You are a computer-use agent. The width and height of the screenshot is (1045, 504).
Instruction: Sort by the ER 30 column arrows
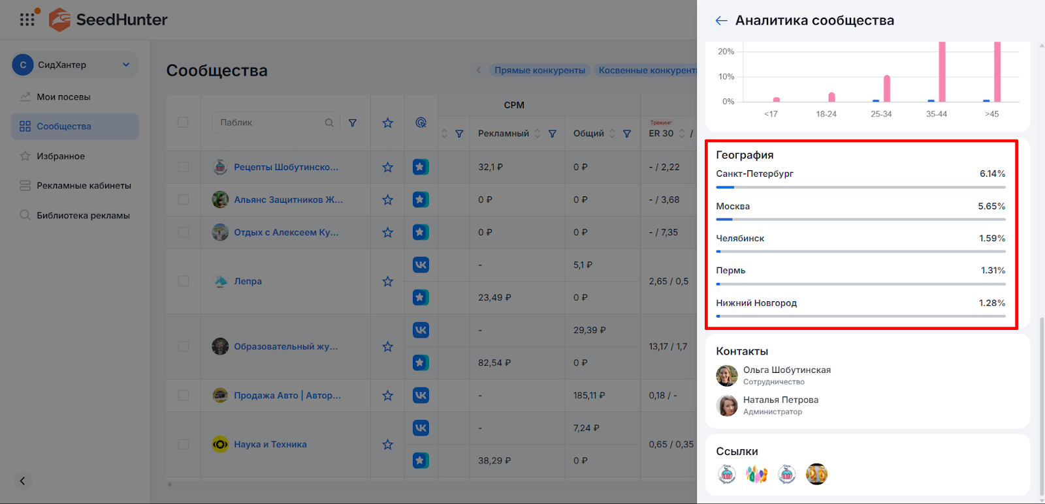click(682, 134)
